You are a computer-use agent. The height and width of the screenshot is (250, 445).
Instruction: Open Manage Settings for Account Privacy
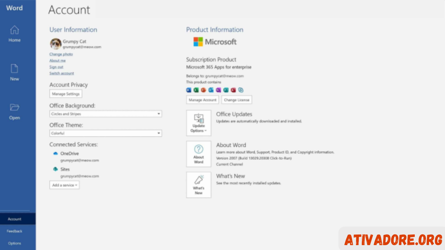[66, 94]
